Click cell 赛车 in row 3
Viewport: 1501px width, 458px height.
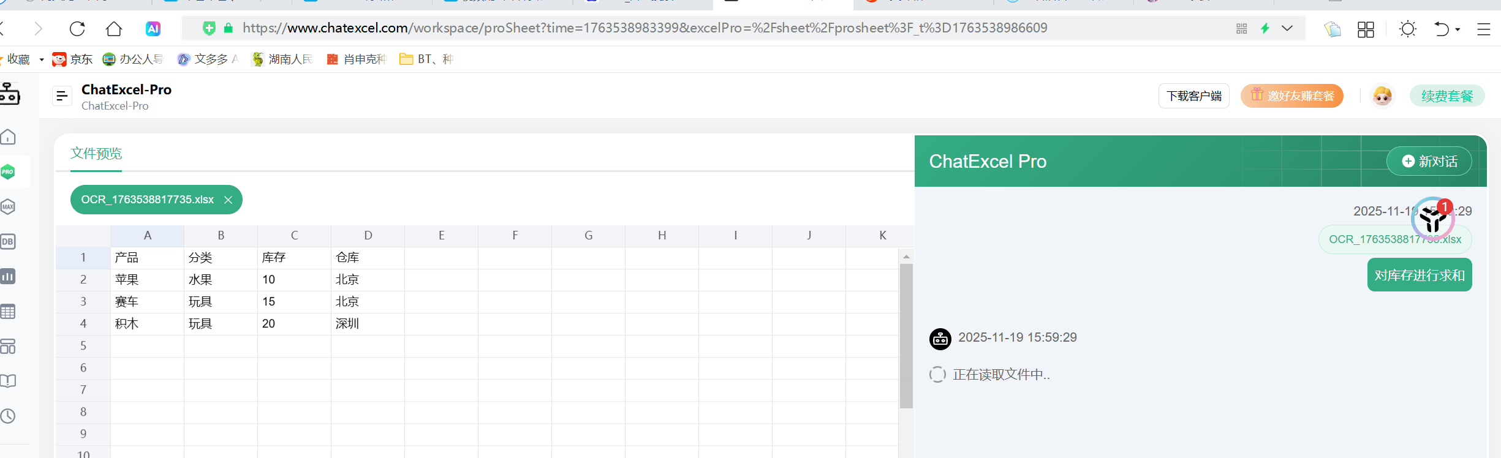147,302
